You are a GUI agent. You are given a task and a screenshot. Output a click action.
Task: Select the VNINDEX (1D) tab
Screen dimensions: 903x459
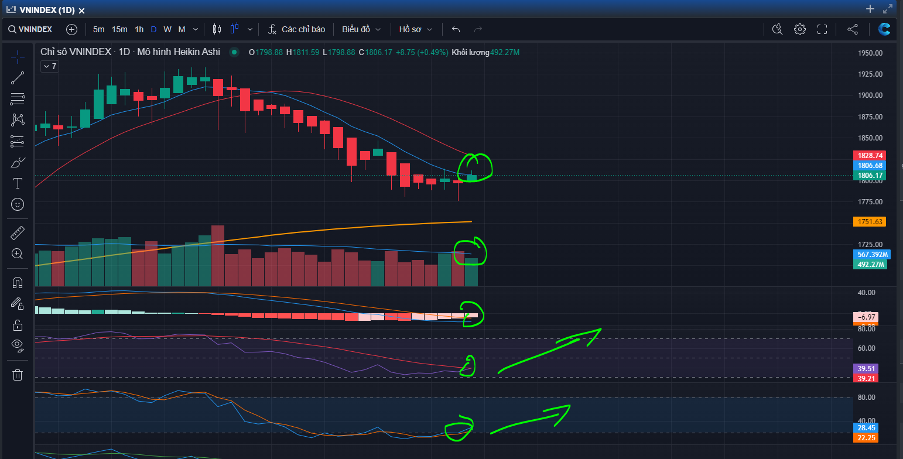click(x=47, y=11)
